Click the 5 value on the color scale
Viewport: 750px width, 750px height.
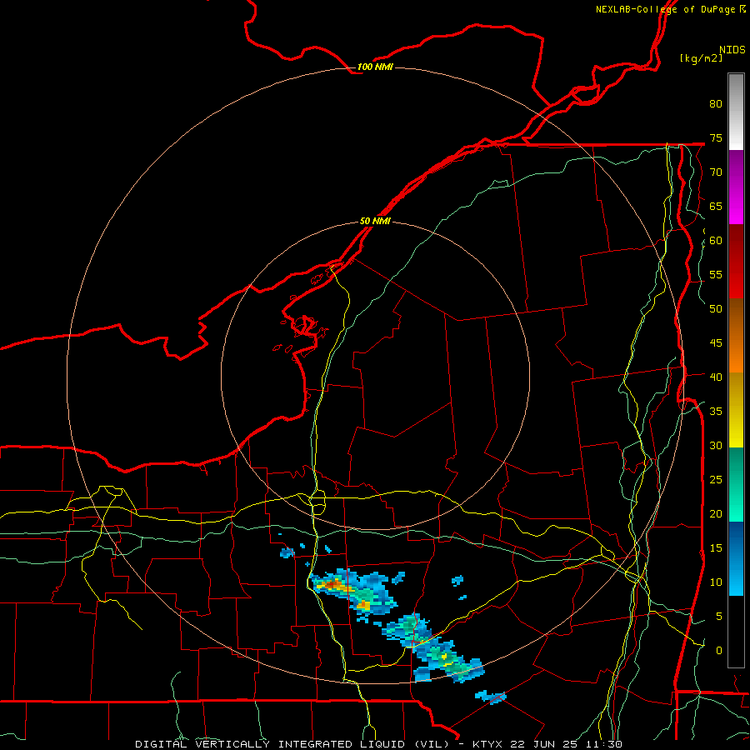[x=719, y=616]
